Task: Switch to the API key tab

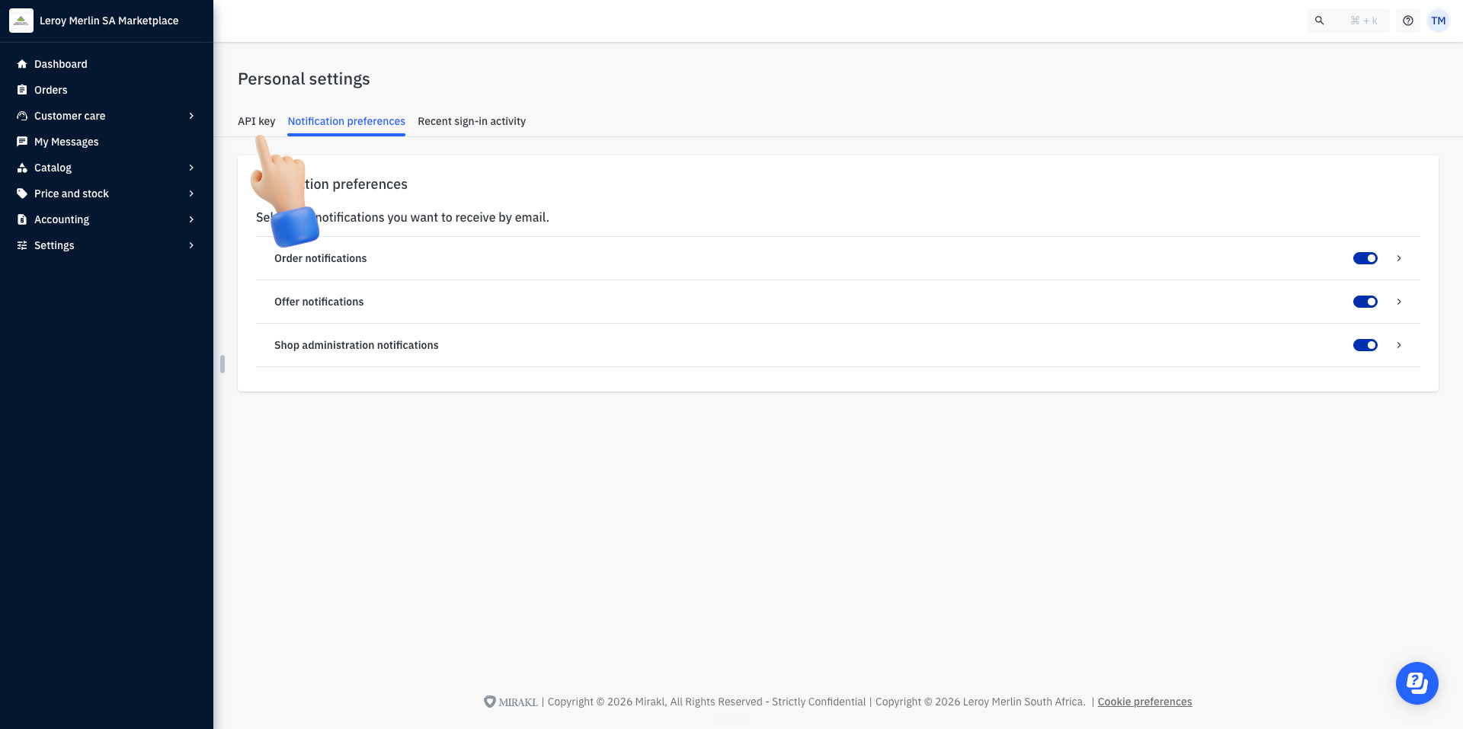Action: [256, 121]
